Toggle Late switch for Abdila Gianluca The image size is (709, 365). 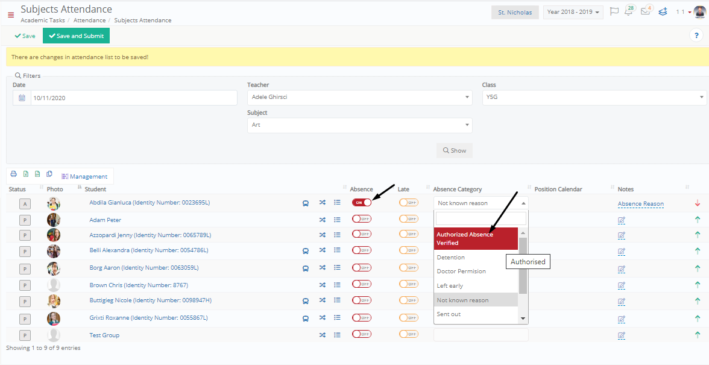coord(409,203)
